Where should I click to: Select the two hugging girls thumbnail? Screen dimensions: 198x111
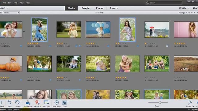127,64
